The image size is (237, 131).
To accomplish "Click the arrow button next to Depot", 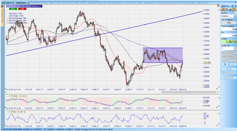I will pos(235,13).
